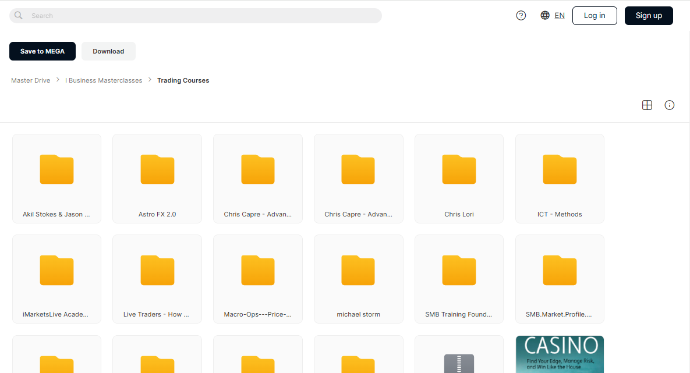Open the Macro-Ops---Price-... folder
690x373 pixels.
pos(258,279)
